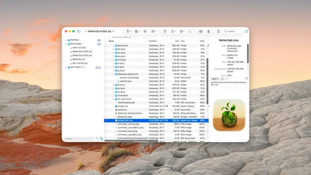Click the globe filter icon beside sidebar search

point(101,139)
